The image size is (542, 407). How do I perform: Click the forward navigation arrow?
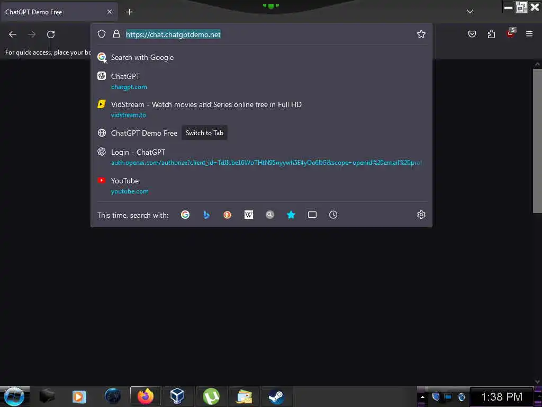(32, 34)
